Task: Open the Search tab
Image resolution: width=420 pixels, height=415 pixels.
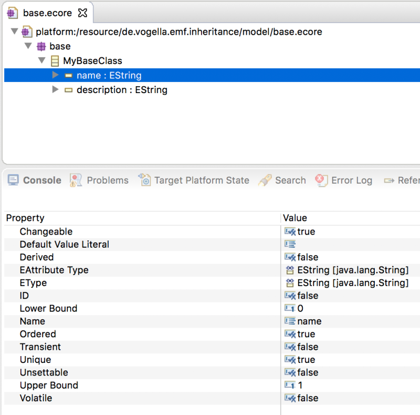Action: point(290,180)
